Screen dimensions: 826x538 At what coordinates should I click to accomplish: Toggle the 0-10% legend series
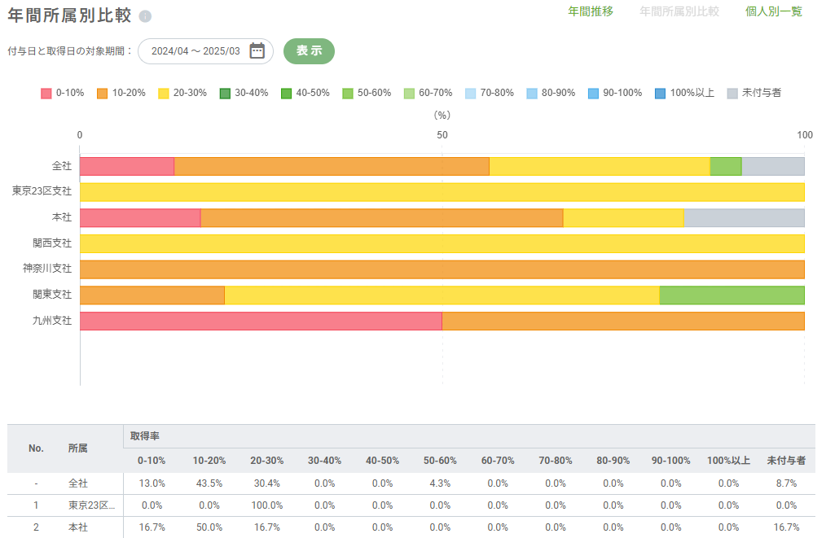click(63, 93)
